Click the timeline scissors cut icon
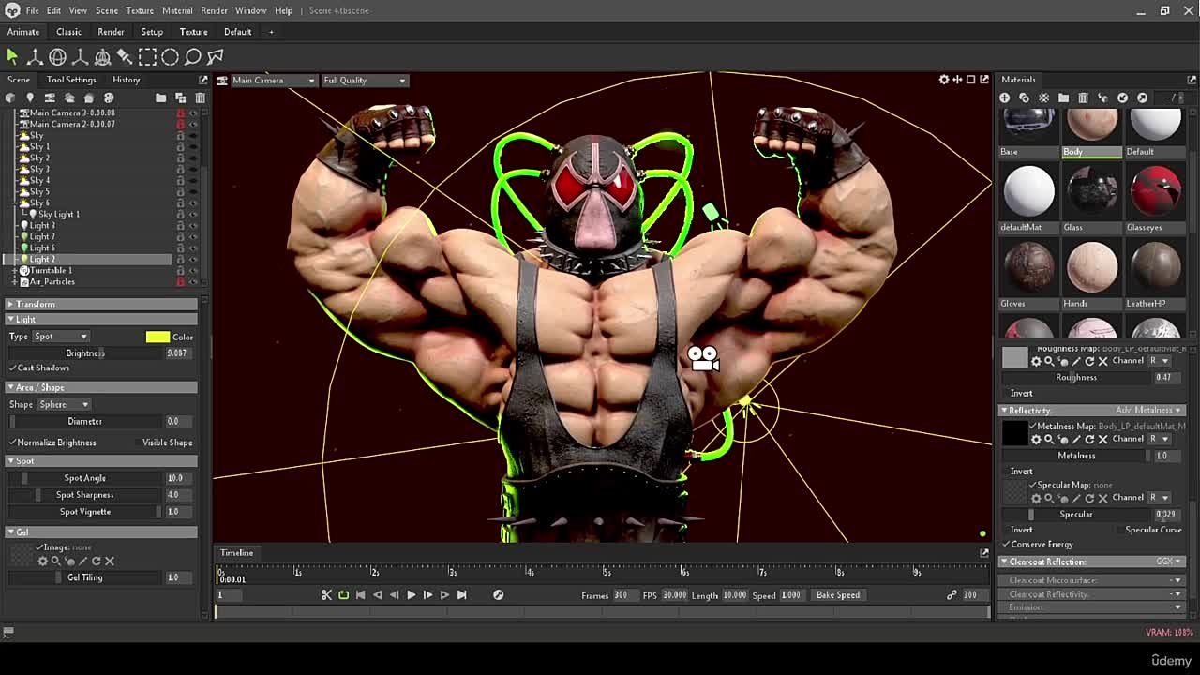 (326, 595)
